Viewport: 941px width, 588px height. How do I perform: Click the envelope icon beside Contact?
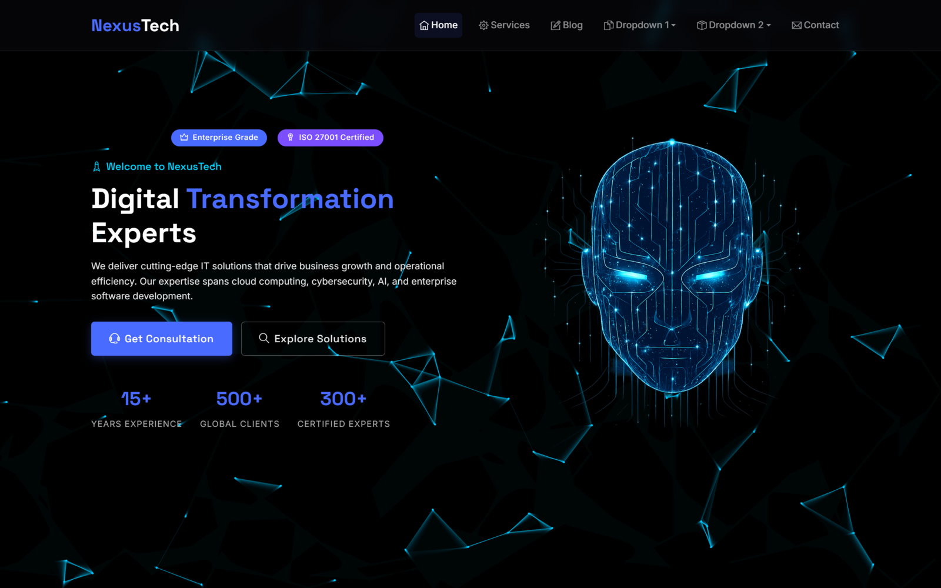(x=796, y=25)
